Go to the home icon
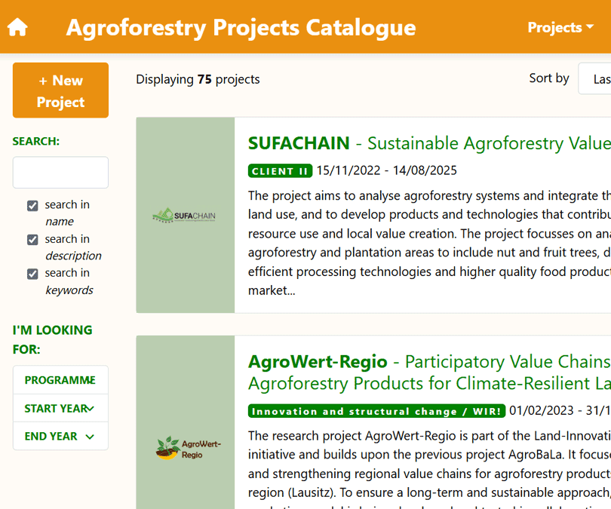The width and height of the screenshot is (611, 509). click(x=17, y=27)
